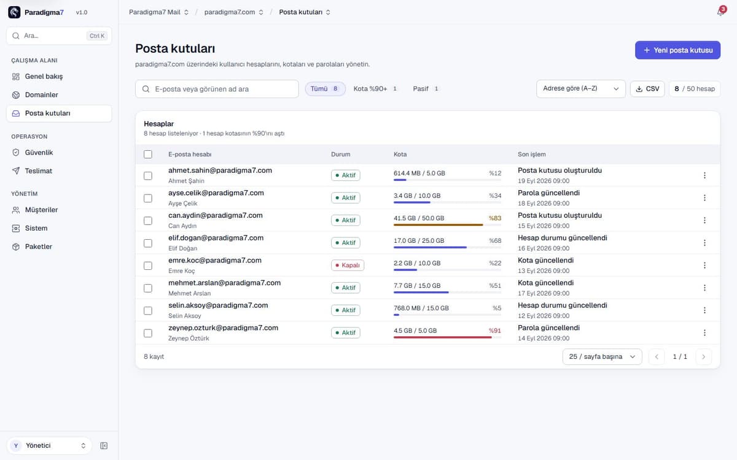Collapse sidebar using the panel icon

pos(104,446)
